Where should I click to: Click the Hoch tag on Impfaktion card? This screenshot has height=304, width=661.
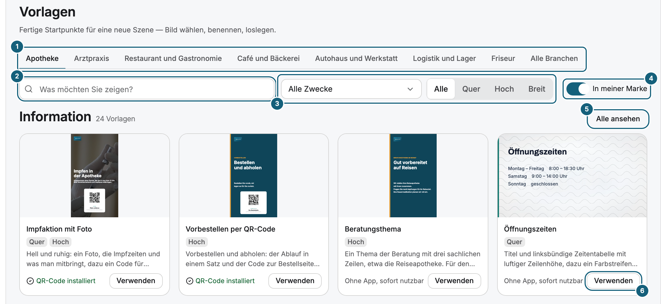click(x=60, y=242)
